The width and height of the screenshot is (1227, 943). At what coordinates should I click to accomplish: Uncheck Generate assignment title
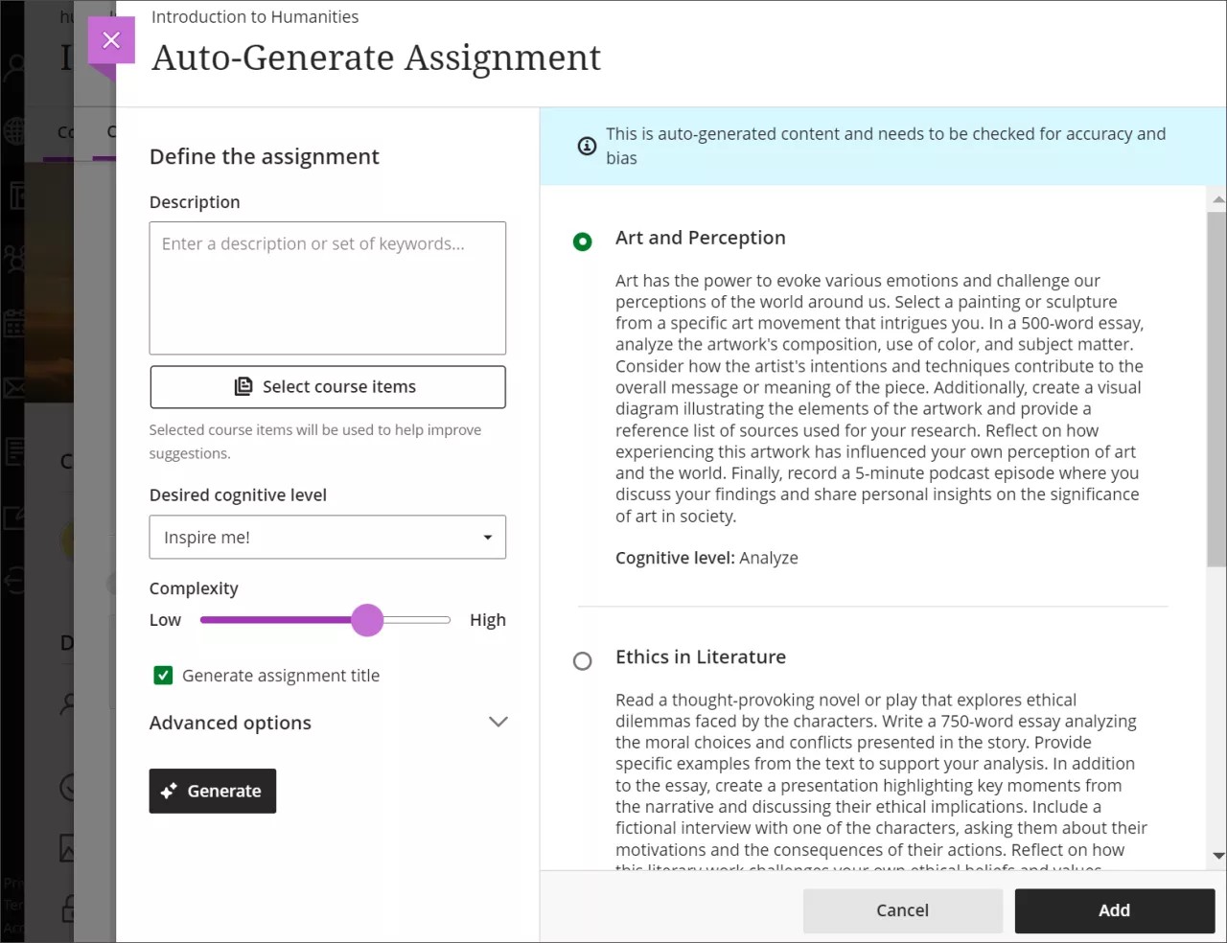pyautogui.click(x=163, y=675)
